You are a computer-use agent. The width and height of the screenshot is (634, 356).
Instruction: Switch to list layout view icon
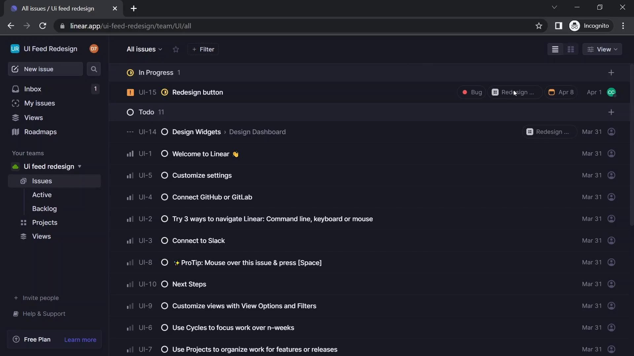tap(555, 49)
